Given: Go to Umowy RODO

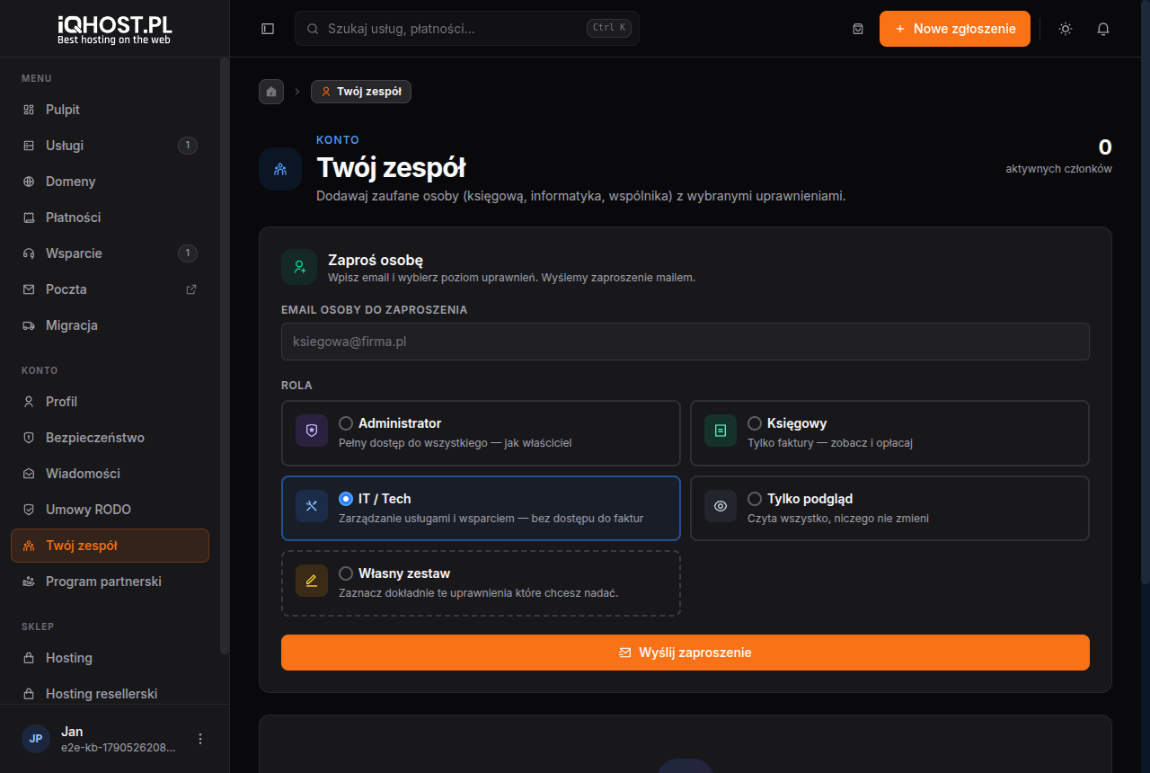Looking at the screenshot, I should [x=110, y=510].
